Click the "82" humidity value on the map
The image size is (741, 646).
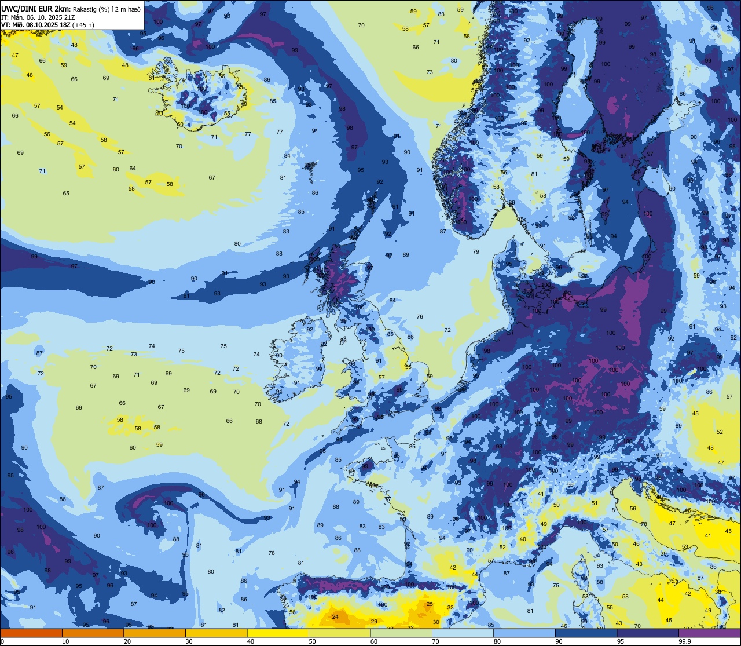tap(222, 611)
